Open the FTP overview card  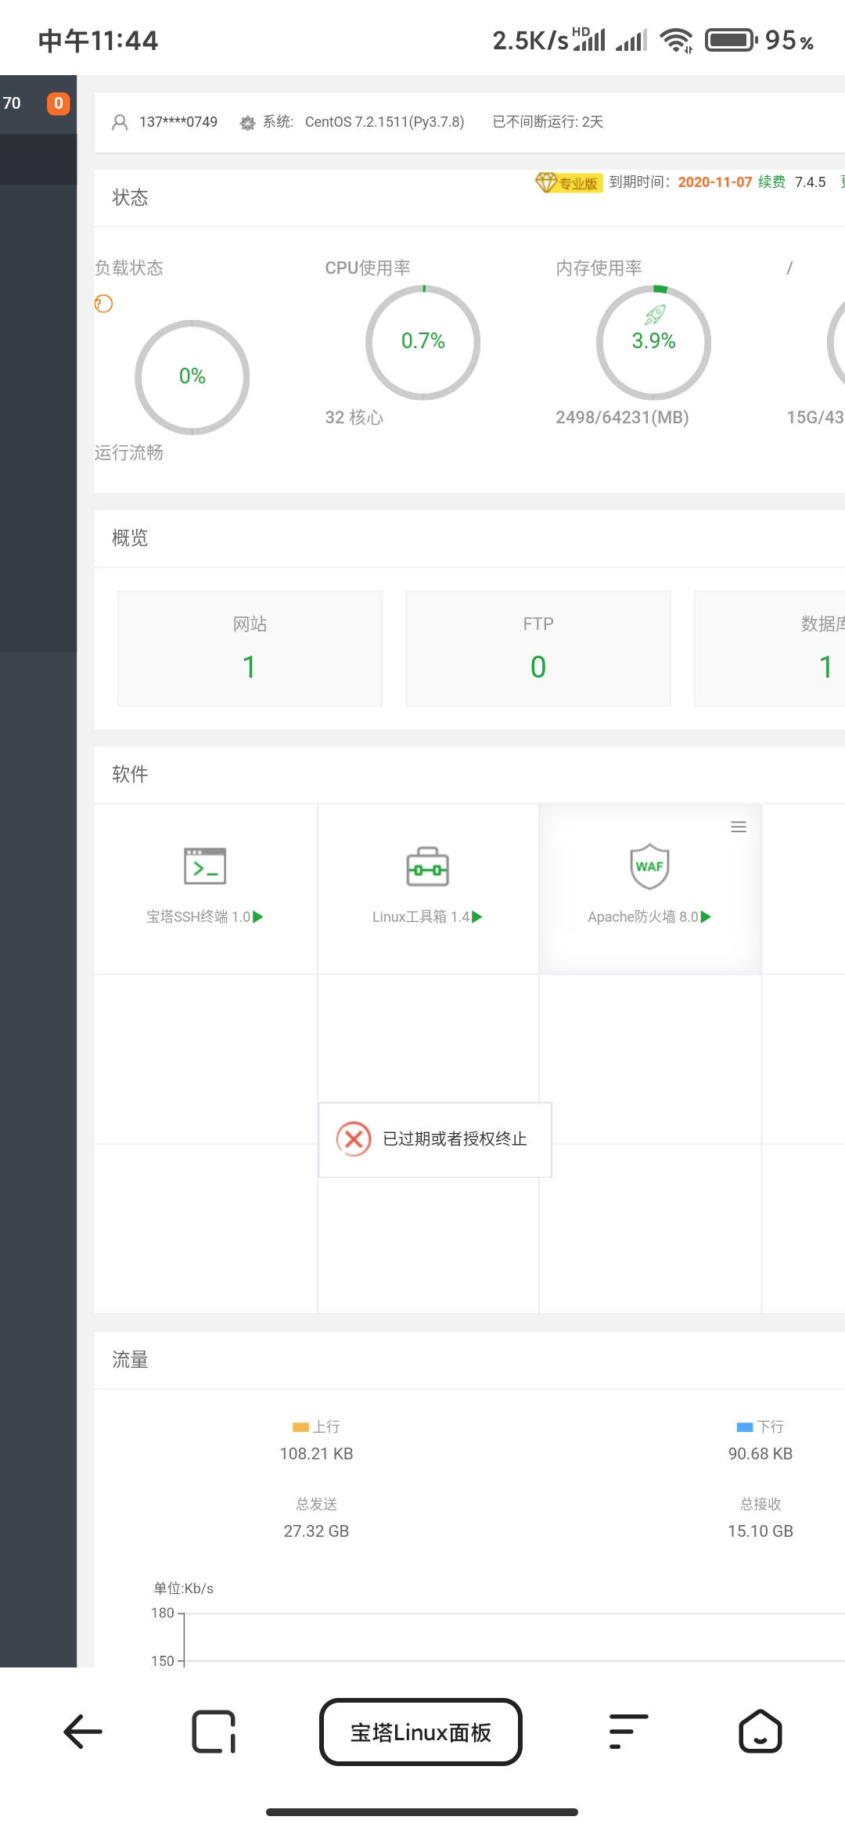pyautogui.click(x=538, y=649)
